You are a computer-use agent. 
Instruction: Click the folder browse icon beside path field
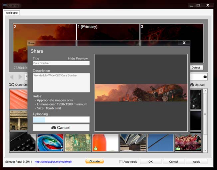pos(205,77)
